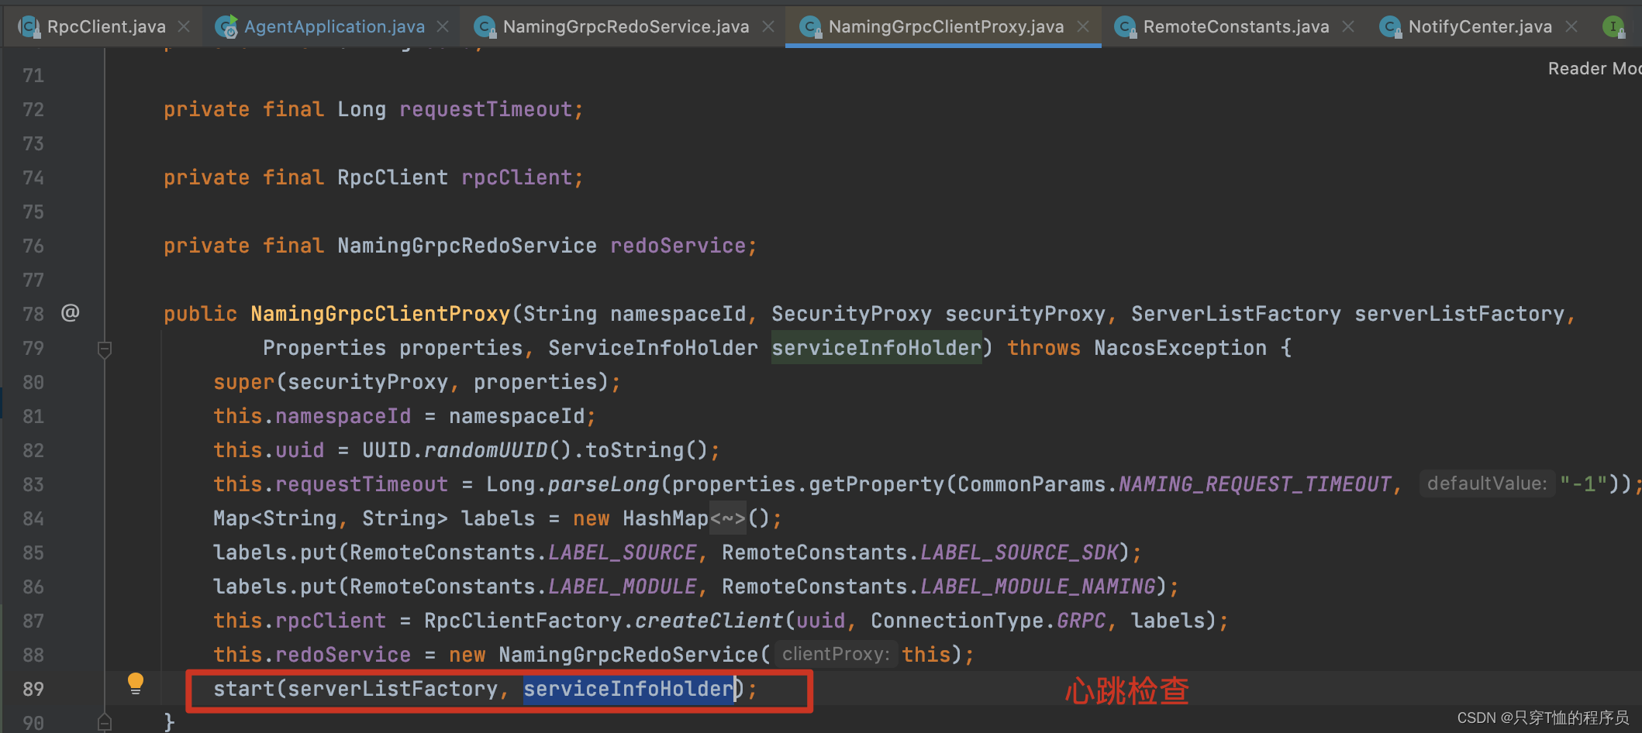Click the selected serviceInfoHolder argument

628,689
